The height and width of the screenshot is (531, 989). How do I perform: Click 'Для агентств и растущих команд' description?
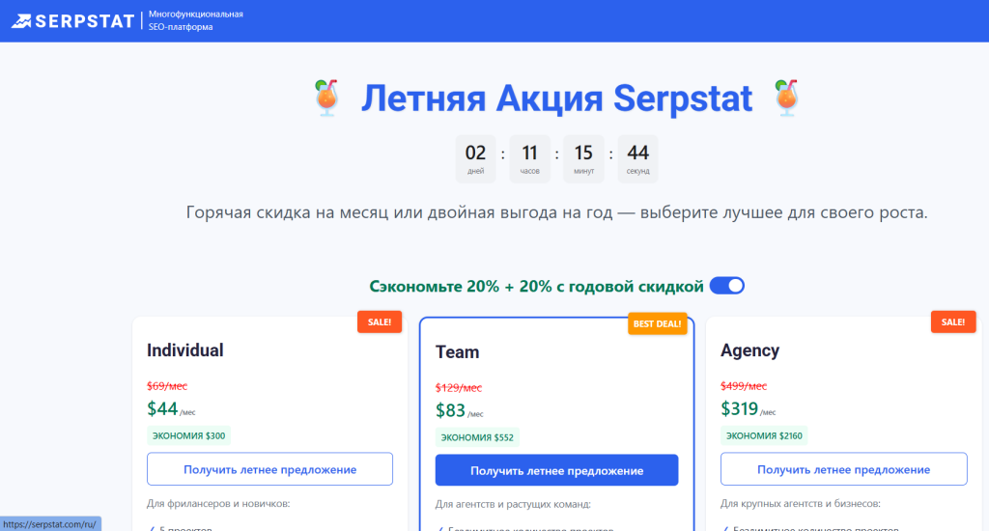pyautogui.click(x=513, y=504)
